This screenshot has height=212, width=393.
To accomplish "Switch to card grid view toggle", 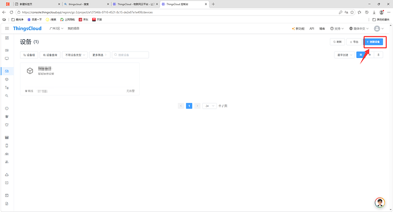I will coord(361,55).
